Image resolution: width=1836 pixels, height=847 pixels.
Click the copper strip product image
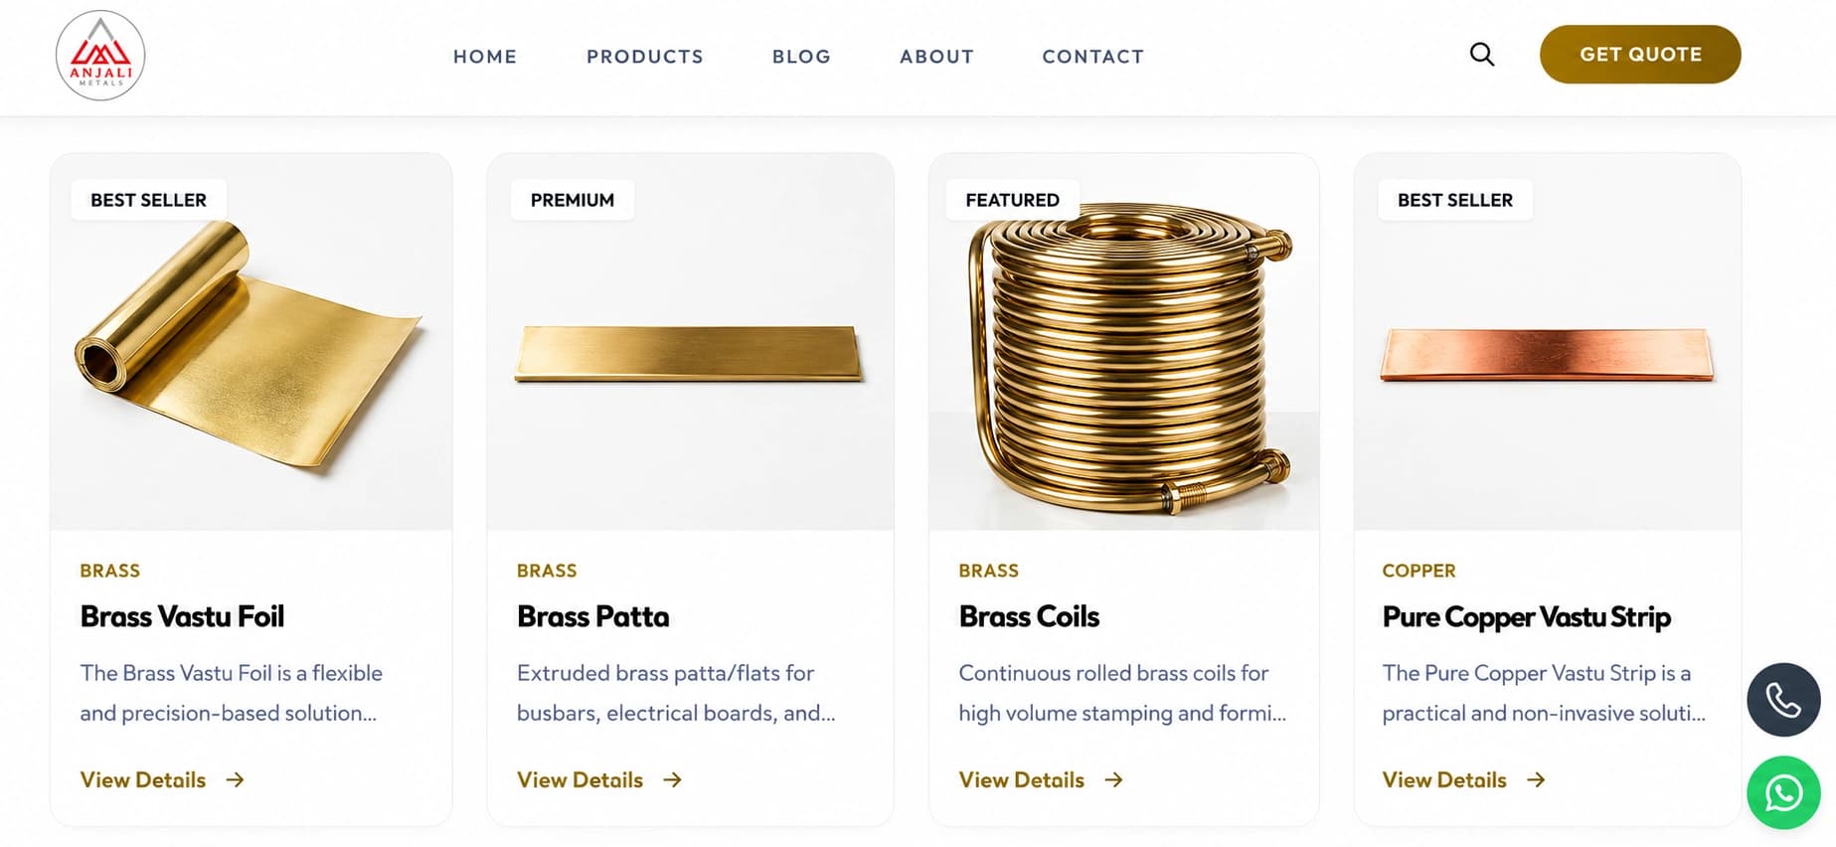(x=1547, y=342)
